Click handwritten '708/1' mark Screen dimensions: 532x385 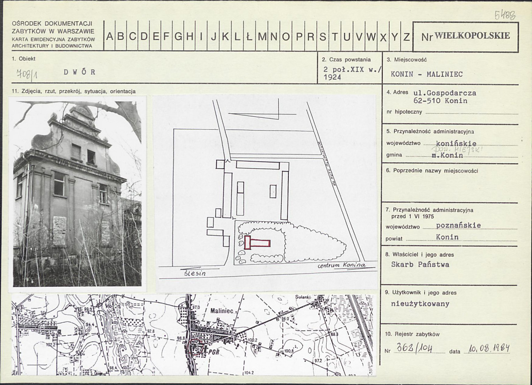tap(27, 74)
